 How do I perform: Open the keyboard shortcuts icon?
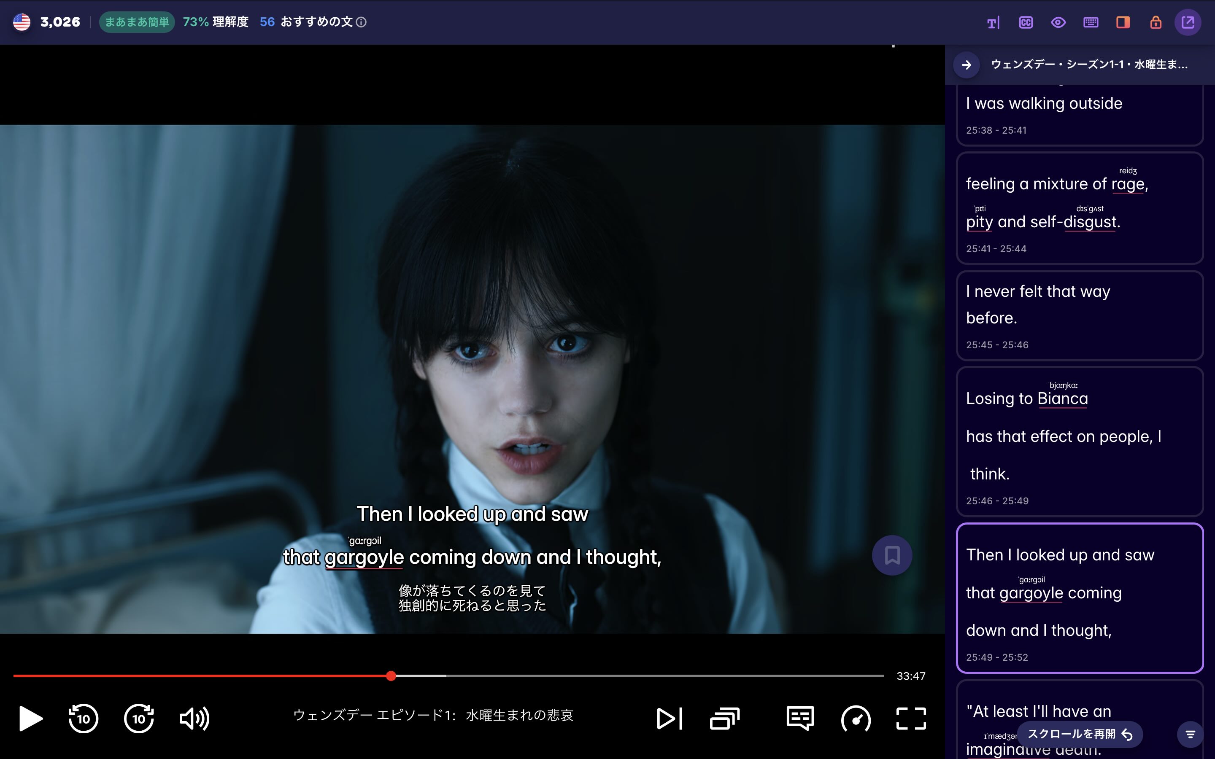click(1091, 22)
